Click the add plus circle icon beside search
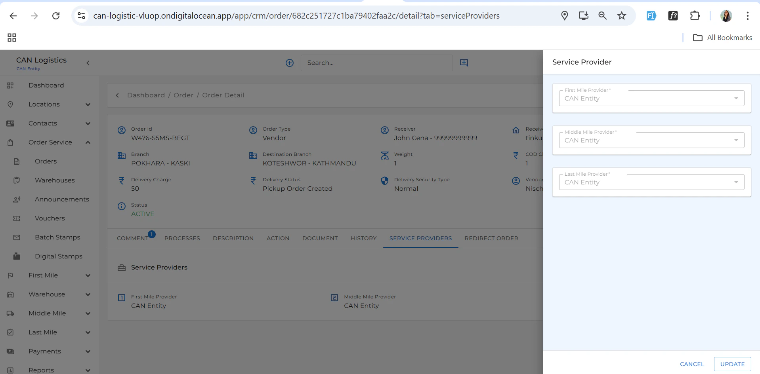Screen dimensions: 760x374 tap(290, 63)
